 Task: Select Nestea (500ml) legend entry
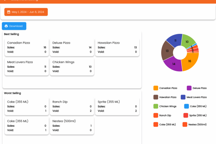tap(194, 124)
